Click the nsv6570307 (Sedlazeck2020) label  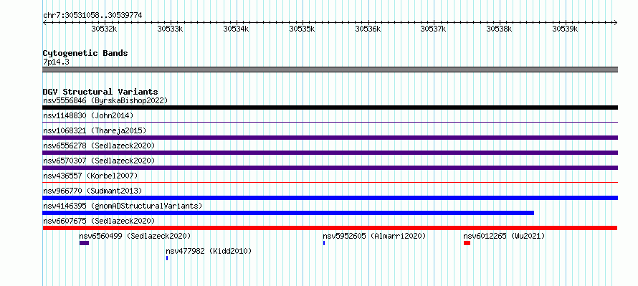[99, 161]
